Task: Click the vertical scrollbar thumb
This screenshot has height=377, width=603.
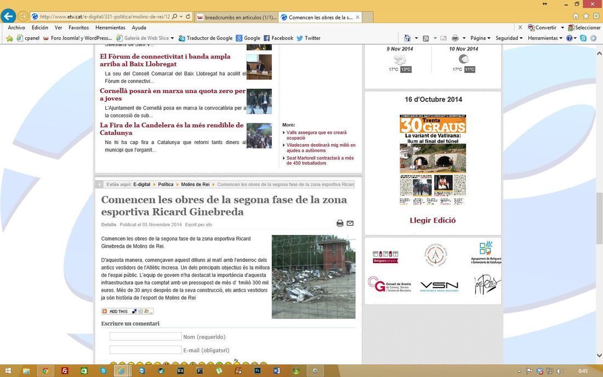Action: tap(599, 218)
